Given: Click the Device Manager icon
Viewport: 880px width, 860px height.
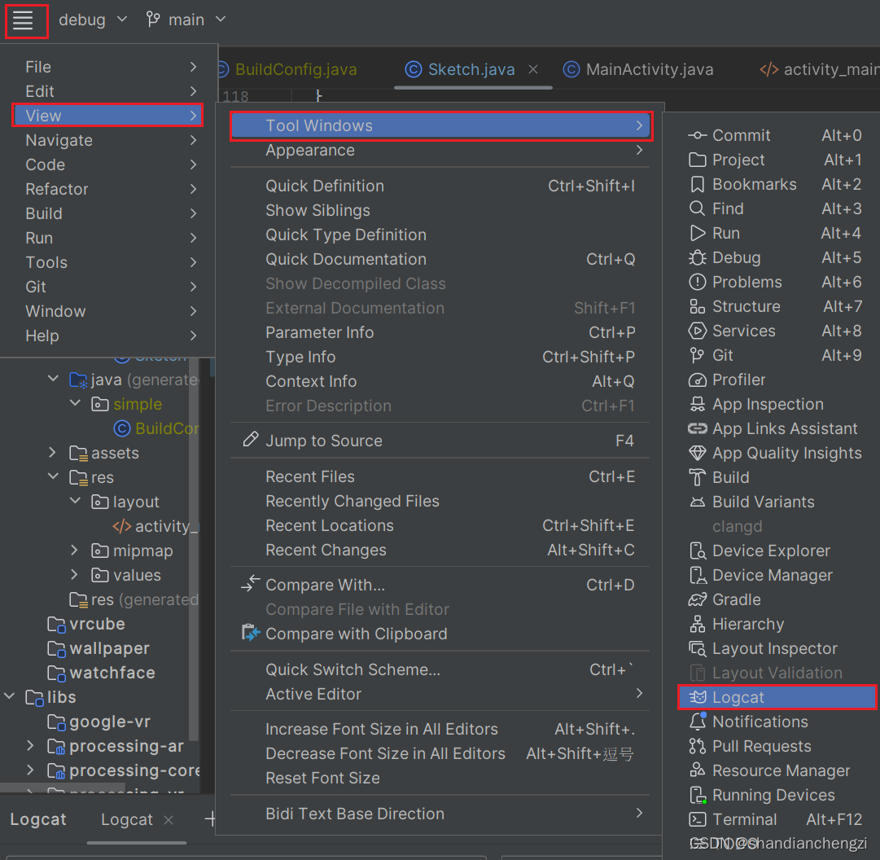Looking at the screenshot, I should coord(697,576).
